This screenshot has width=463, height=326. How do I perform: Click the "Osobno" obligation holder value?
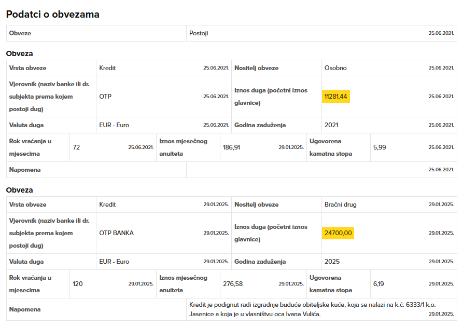335,68
